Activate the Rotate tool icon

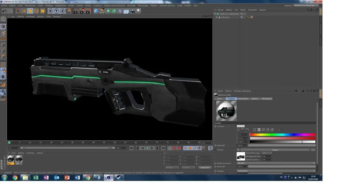[x=36, y=11]
